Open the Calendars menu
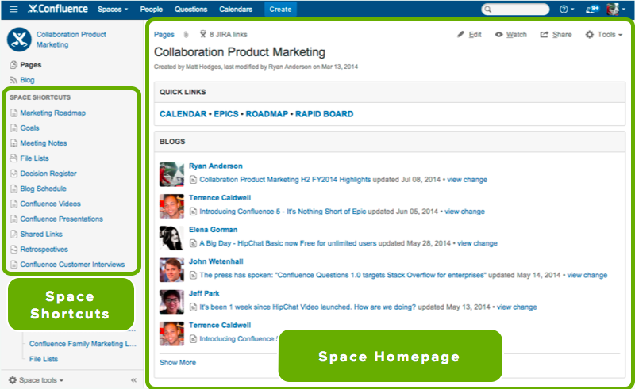 tap(236, 9)
